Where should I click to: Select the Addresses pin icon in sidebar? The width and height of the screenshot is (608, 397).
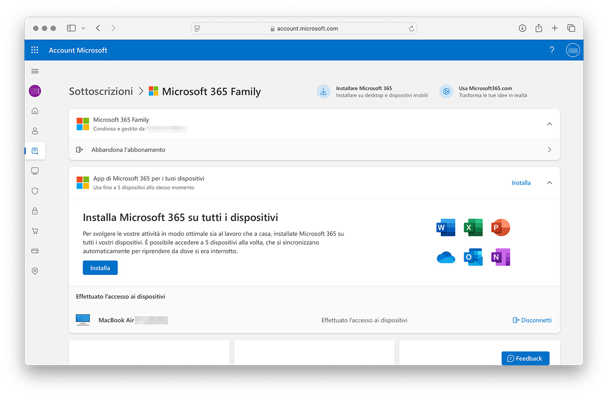coord(34,271)
